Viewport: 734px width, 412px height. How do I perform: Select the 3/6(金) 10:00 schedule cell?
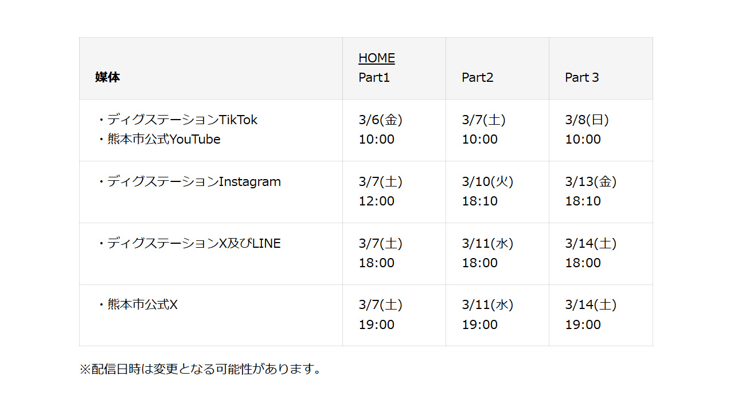point(380,130)
